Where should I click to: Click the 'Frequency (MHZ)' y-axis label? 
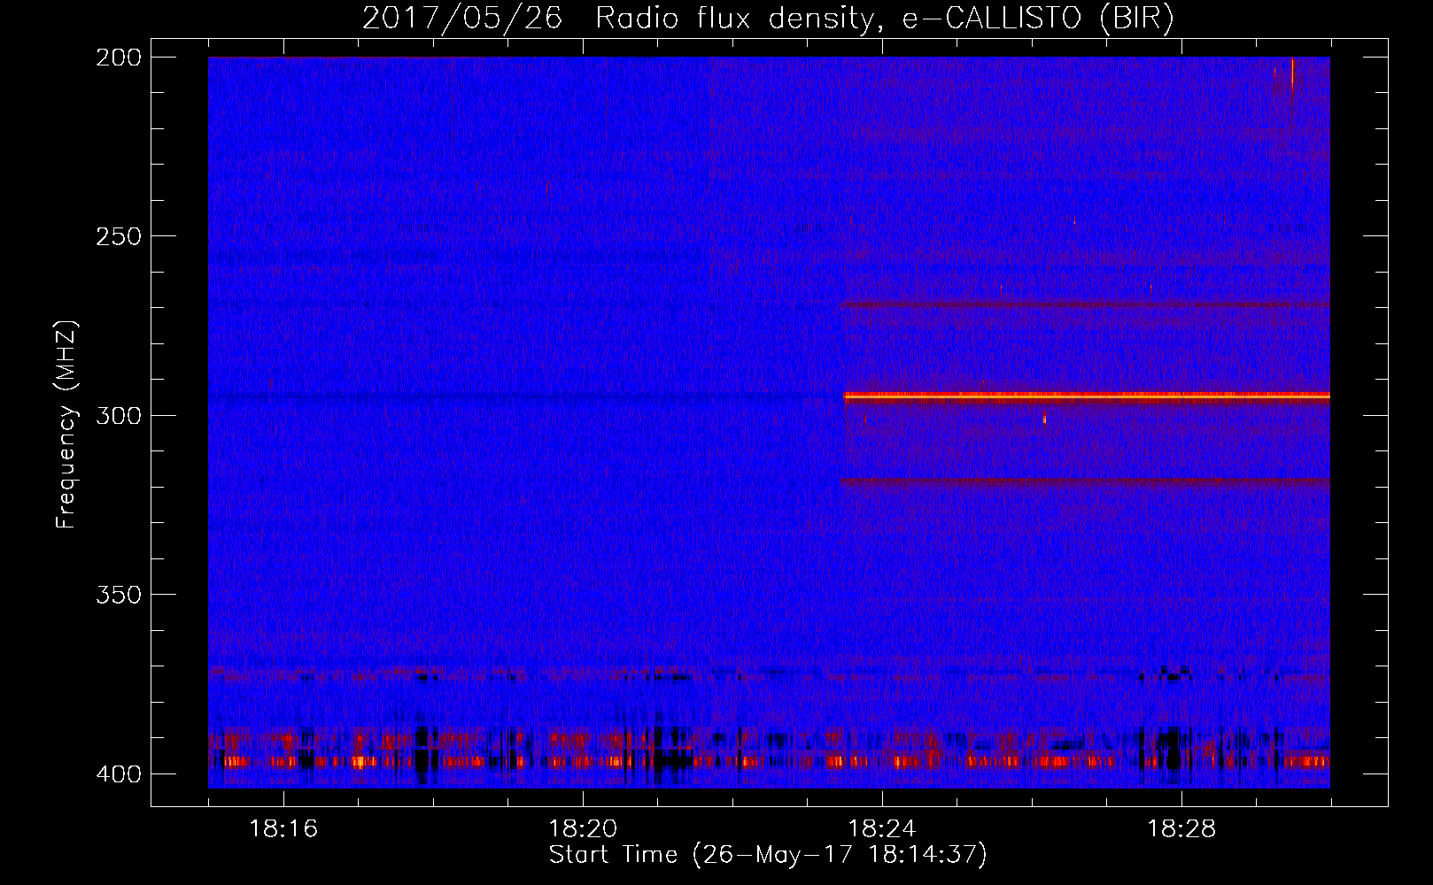[67, 425]
